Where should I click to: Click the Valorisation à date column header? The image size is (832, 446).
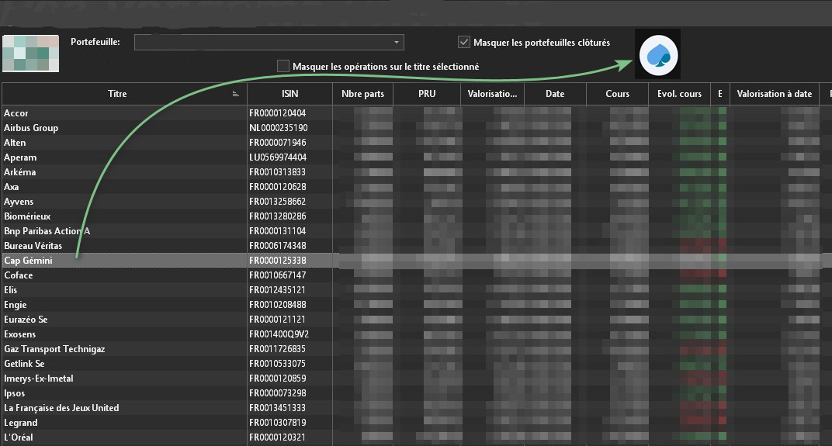[x=775, y=94]
